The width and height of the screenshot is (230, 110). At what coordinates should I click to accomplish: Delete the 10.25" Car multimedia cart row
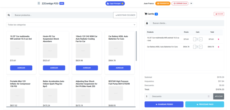pyautogui.click(x=218, y=39)
